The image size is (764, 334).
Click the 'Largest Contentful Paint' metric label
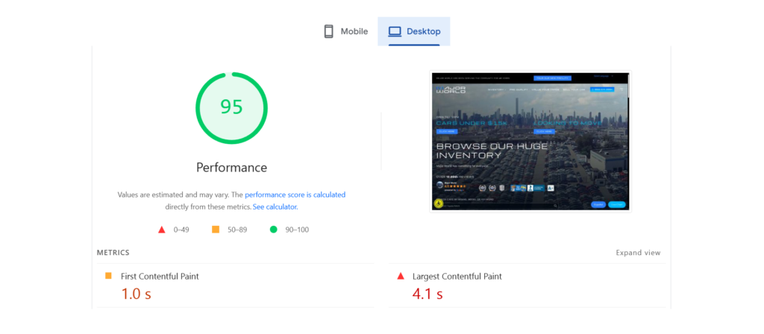457,276
